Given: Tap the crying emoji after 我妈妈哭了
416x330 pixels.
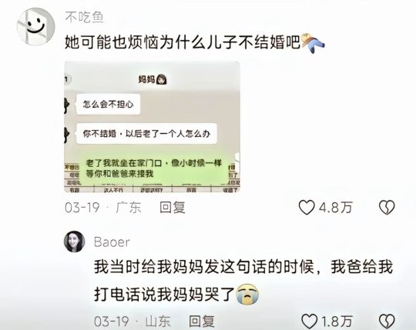Looking at the screenshot, I should (247, 294).
